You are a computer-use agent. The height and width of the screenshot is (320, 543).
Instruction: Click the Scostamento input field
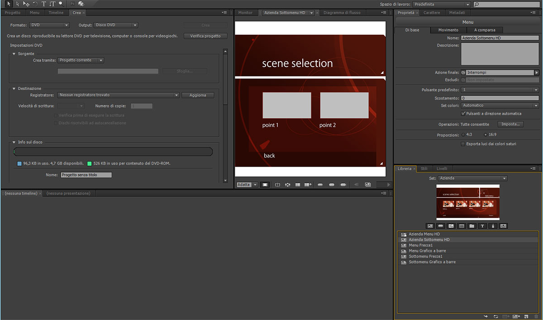(500, 98)
